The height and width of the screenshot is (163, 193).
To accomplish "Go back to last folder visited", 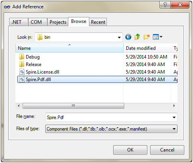I will (128, 37).
